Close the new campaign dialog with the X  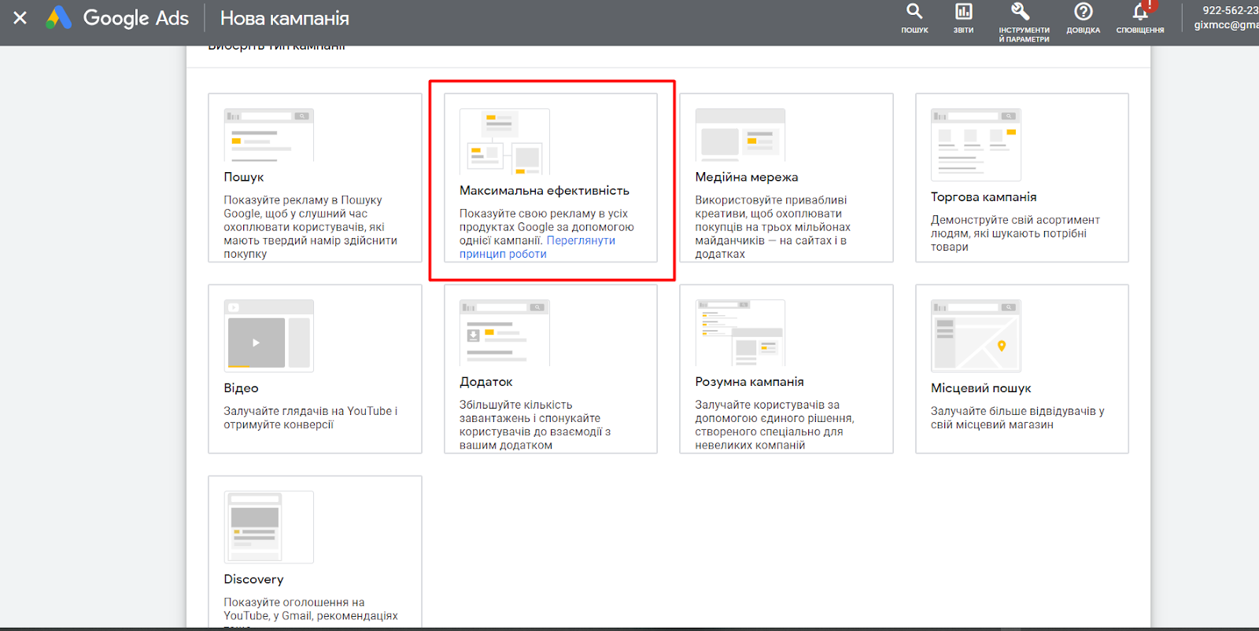click(20, 17)
